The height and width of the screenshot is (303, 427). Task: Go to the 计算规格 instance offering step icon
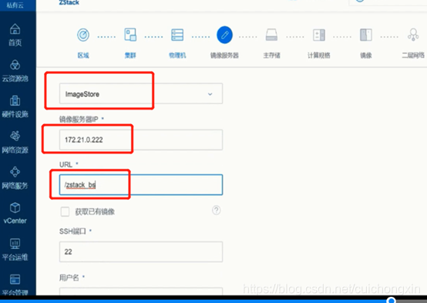(x=319, y=35)
